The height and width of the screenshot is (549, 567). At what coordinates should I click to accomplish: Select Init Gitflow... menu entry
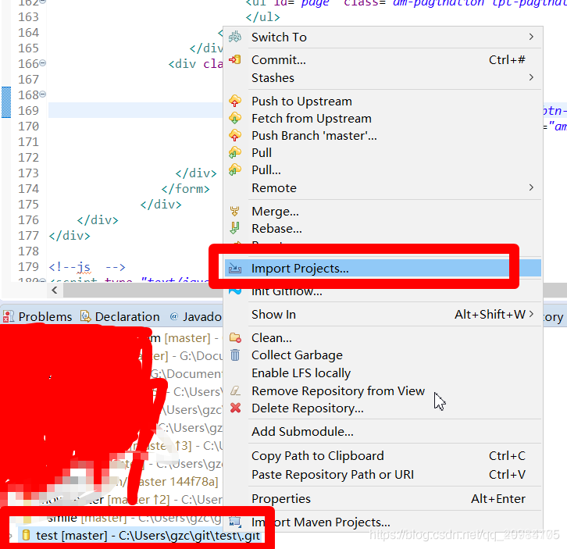[383, 291]
